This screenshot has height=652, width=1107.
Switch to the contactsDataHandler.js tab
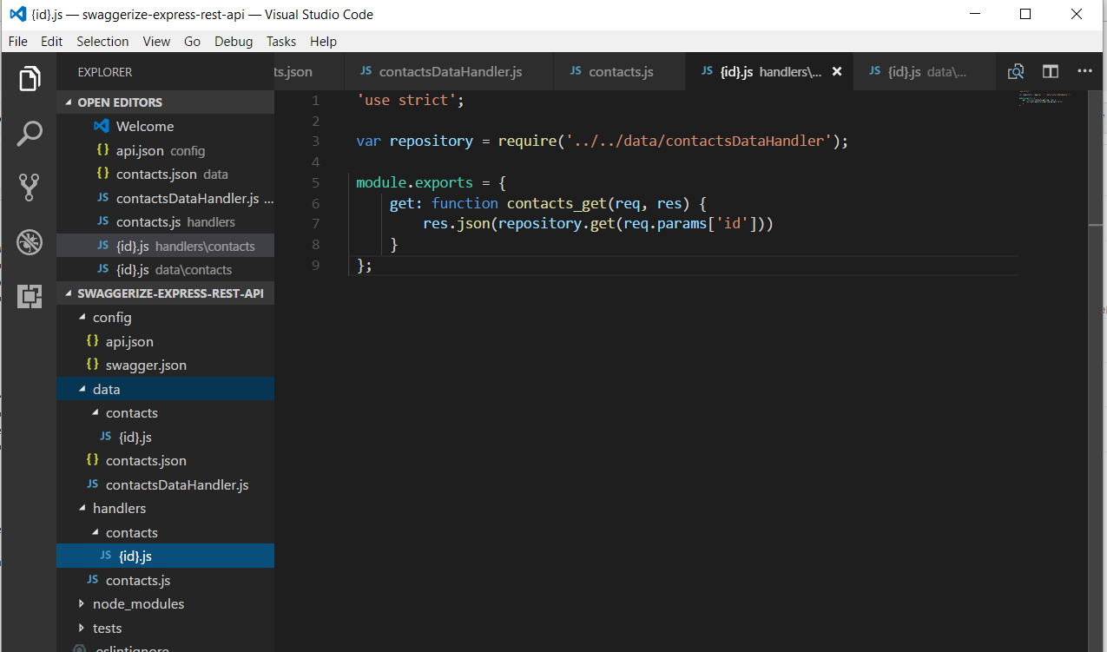coord(449,72)
